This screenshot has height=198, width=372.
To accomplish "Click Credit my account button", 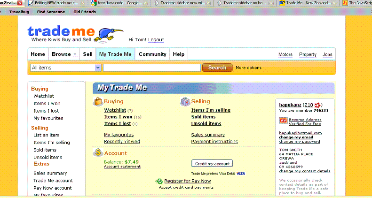I will pyautogui.click(x=212, y=164).
